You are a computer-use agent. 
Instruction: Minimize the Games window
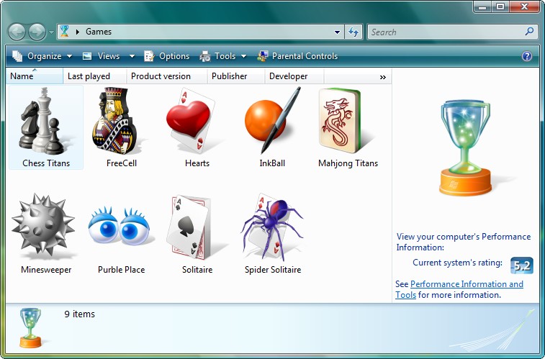[482, 6]
